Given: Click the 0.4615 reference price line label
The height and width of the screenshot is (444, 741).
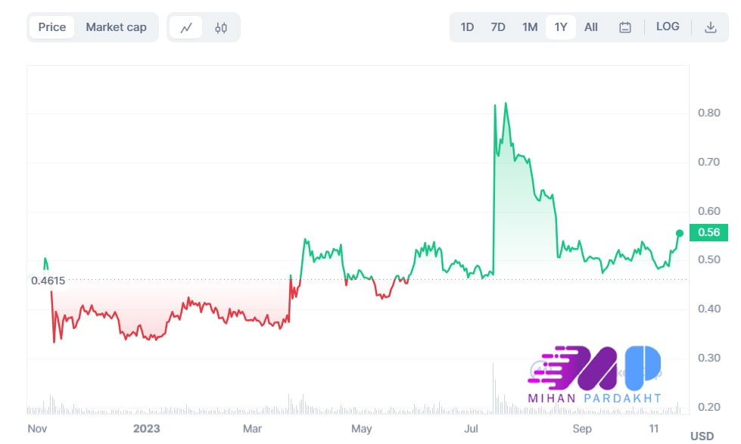Looking at the screenshot, I should (x=48, y=281).
